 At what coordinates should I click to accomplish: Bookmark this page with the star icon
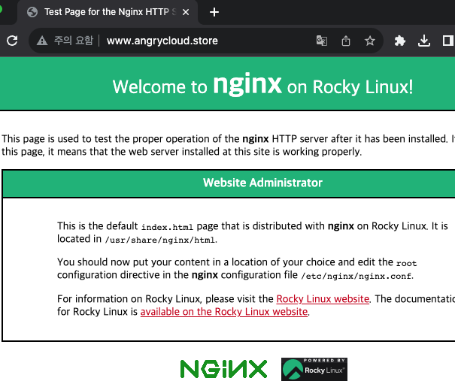(x=370, y=41)
